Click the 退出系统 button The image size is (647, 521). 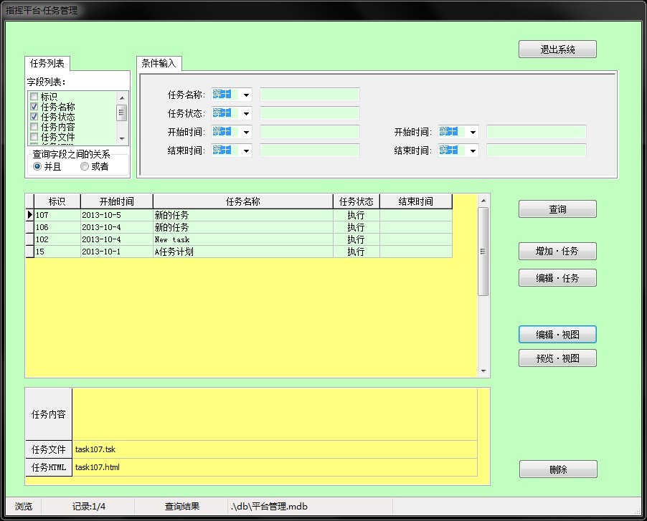pos(557,49)
